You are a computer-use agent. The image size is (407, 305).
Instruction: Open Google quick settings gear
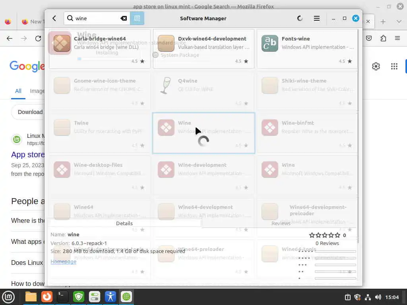[x=376, y=66]
